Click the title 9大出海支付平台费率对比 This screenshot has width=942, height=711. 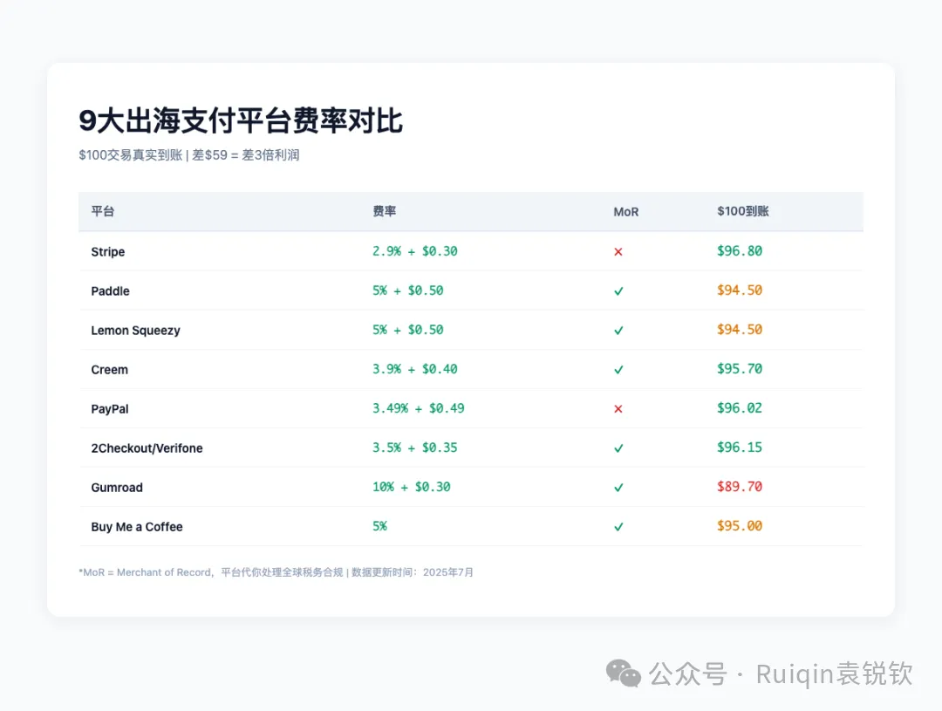(x=241, y=120)
